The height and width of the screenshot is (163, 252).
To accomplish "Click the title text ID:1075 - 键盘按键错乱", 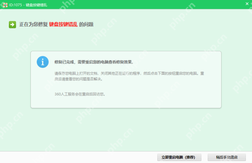I will (x=28, y=5).
